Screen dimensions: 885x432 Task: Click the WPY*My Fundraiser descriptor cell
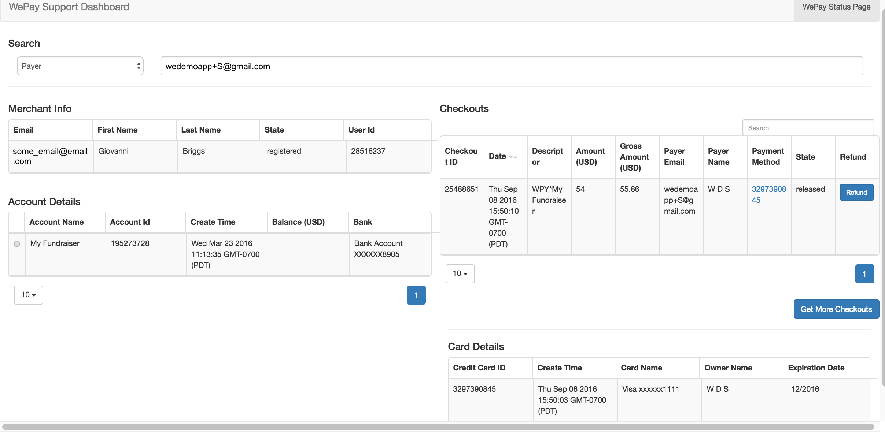click(549, 217)
